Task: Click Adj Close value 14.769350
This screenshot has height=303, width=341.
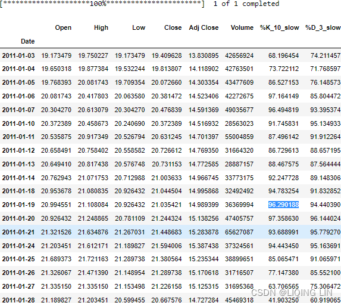Action: pos(204,150)
